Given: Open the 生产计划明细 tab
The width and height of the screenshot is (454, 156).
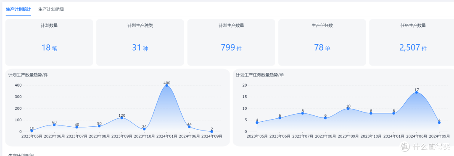Looking at the screenshot, I should click(51, 9).
